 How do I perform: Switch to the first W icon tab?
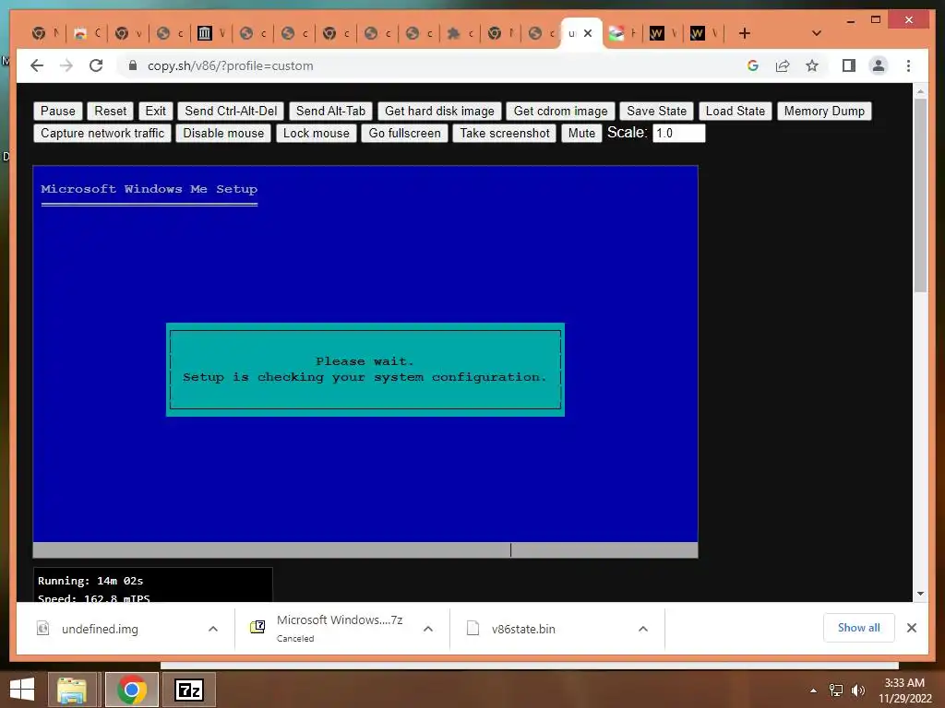pos(664,33)
